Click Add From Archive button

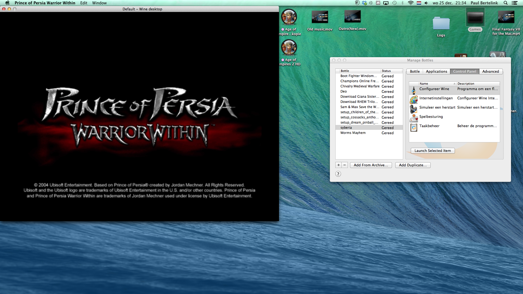click(x=371, y=165)
